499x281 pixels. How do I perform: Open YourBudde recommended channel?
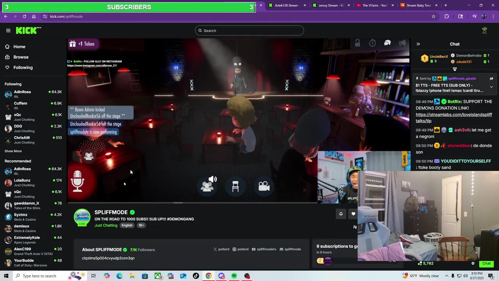pyautogui.click(x=33, y=263)
